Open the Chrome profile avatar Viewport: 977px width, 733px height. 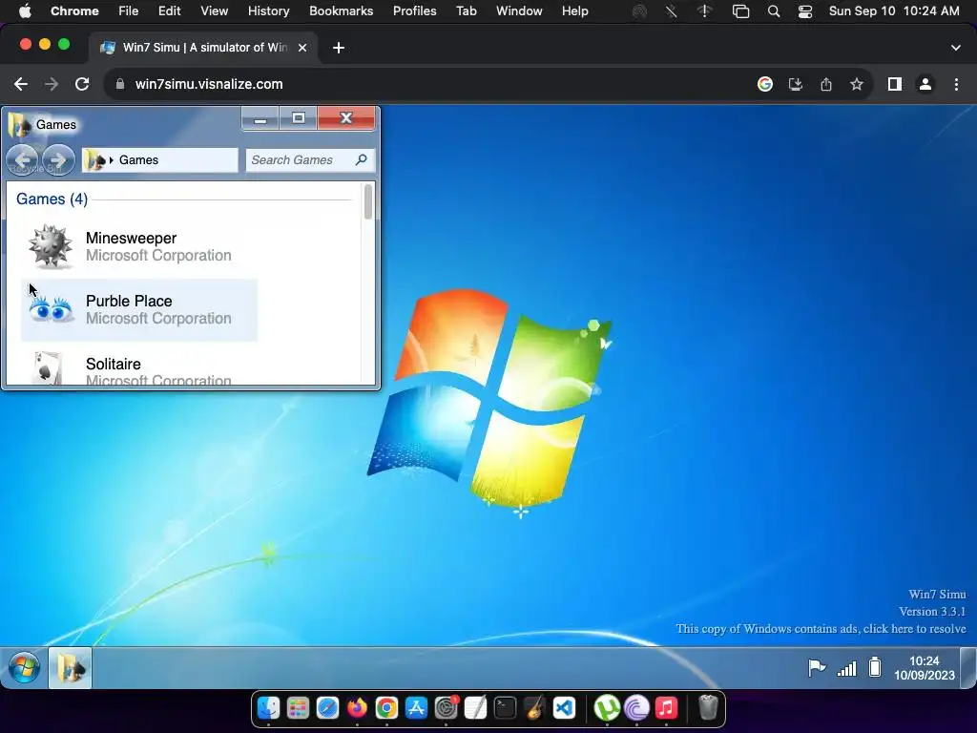pyautogui.click(x=925, y=84)
